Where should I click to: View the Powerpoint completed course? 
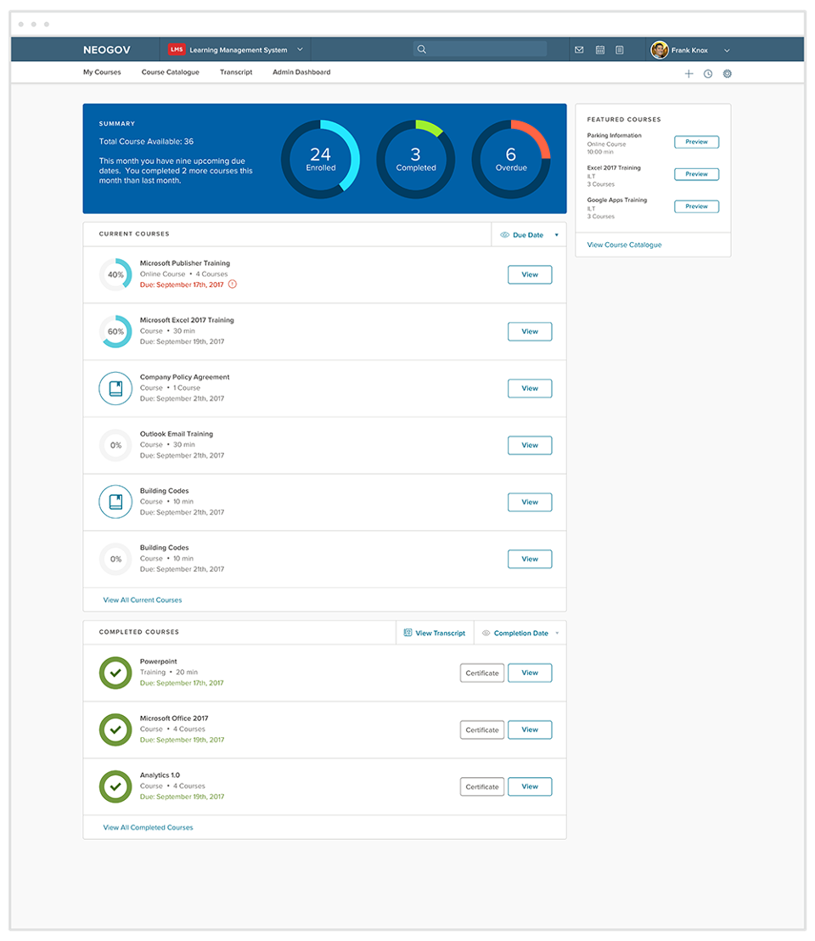530,673
